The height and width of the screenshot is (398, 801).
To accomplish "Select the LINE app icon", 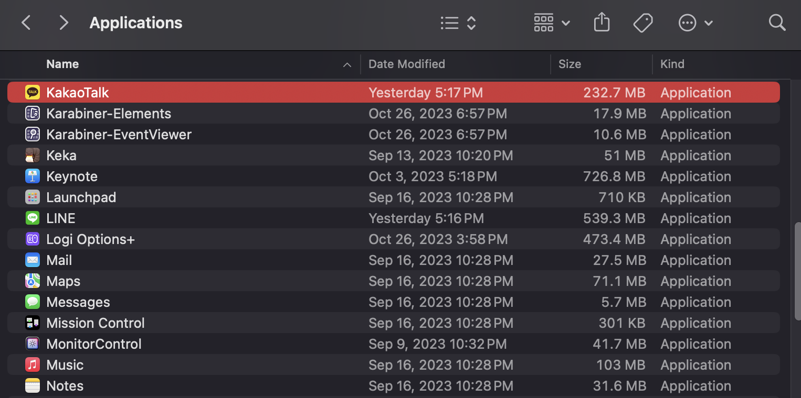I will (33, 218).
